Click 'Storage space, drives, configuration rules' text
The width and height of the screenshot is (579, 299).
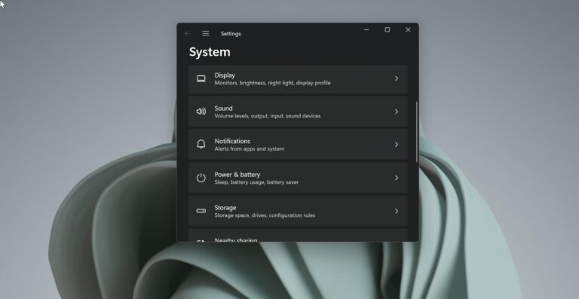265,215
